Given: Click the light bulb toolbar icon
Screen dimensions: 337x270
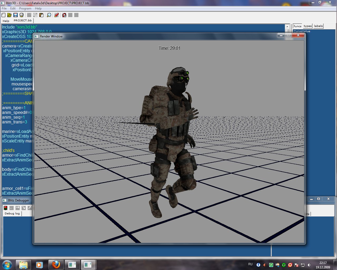Looking at the screenshot, I should click(x=22, y=15).
